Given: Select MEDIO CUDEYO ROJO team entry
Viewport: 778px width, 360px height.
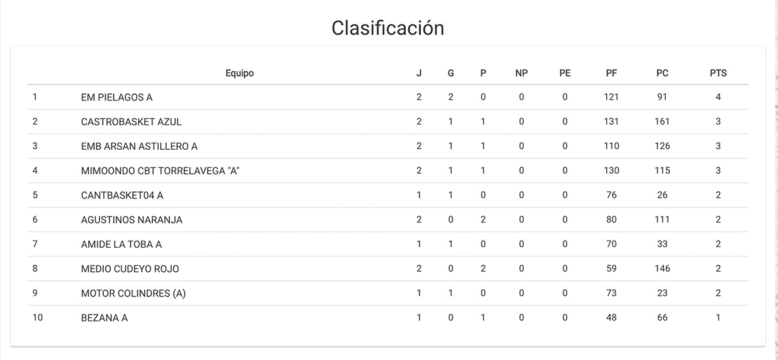Looking at the screenshot, I should (x=130, y=269).
